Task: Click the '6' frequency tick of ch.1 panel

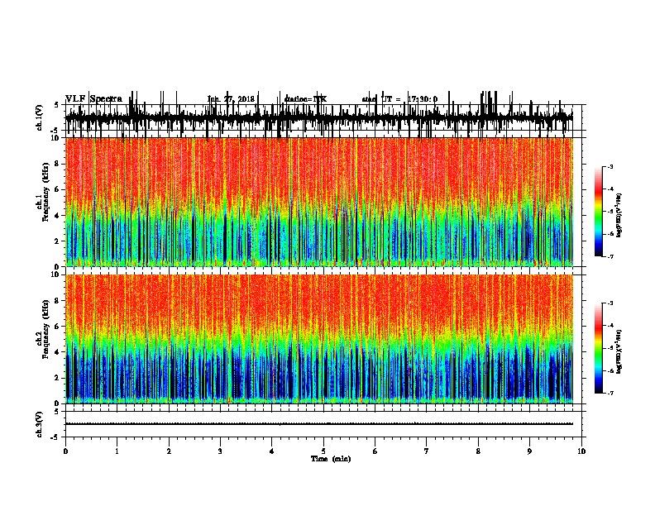Action: (57, 189)
